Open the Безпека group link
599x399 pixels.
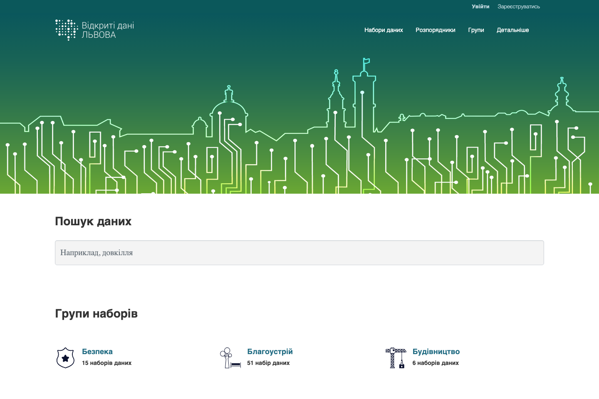pyautogui.click(x=98, y=352)
